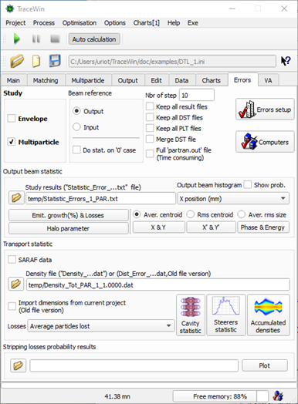298x404 pixels.
Task: Show Cavity statistic chart
Action: click(191, 315)
